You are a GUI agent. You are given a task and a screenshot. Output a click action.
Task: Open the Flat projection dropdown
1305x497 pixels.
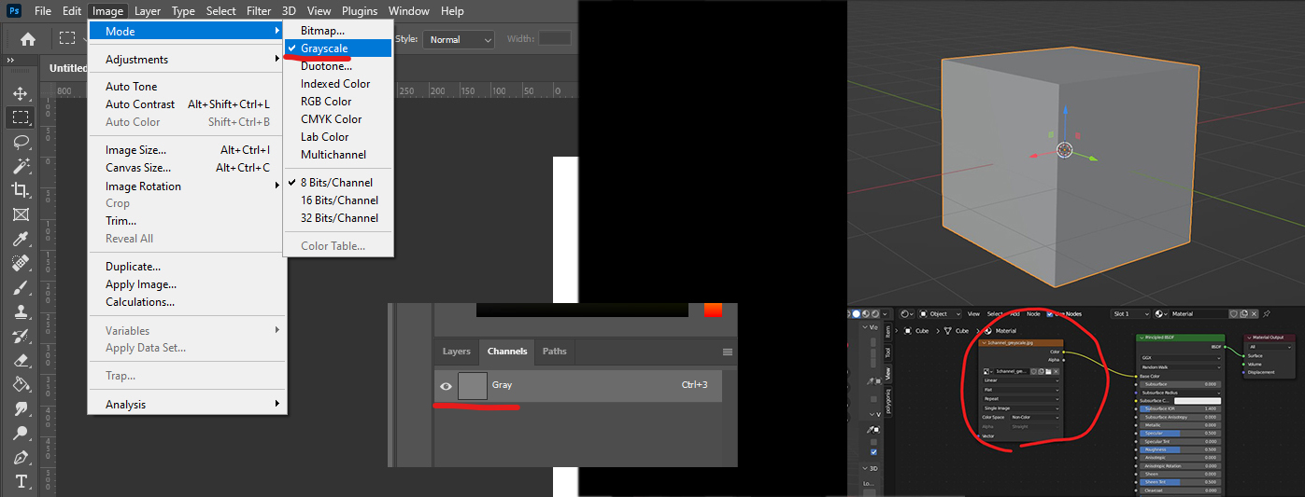(x=1021, y=390)
